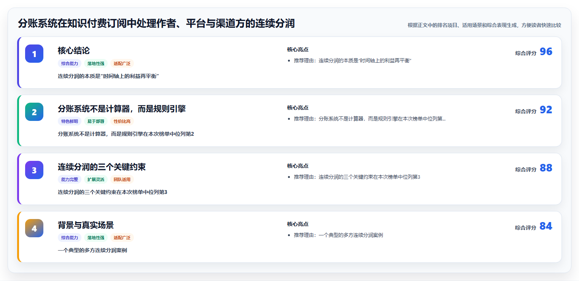Click the 推荐理由 bullet about 三个关键约束
The width and height of the screenshot is (579, 281).
[357, 177]
